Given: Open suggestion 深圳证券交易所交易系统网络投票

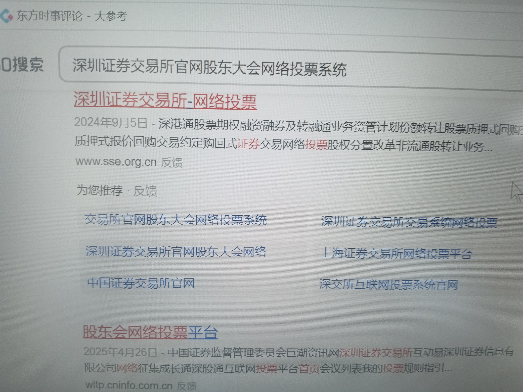Looking at the screenshot, I should [409, 222].
